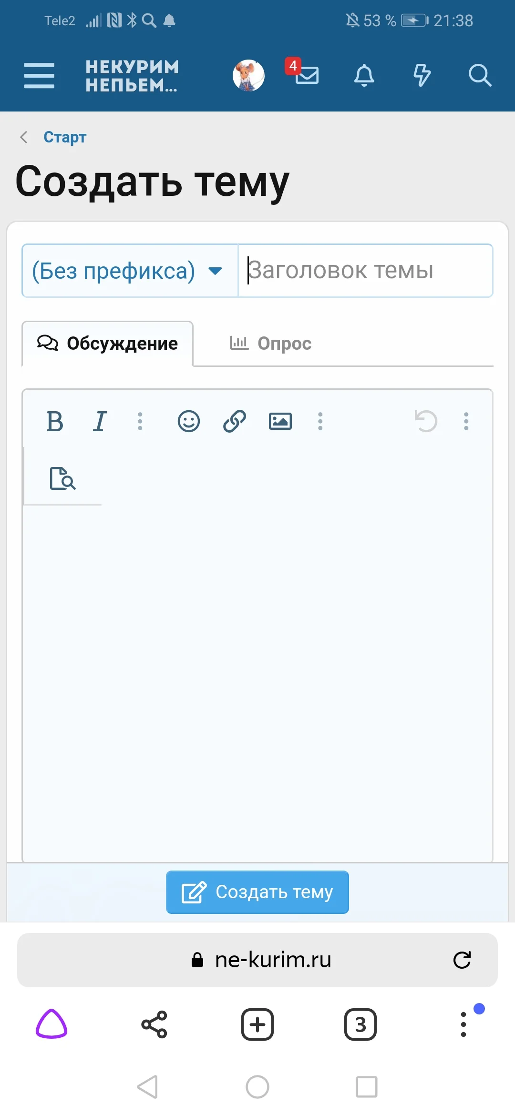Open the emoji picker
The width and height of the screenshot is (515, 1115).
click(188, 421)
